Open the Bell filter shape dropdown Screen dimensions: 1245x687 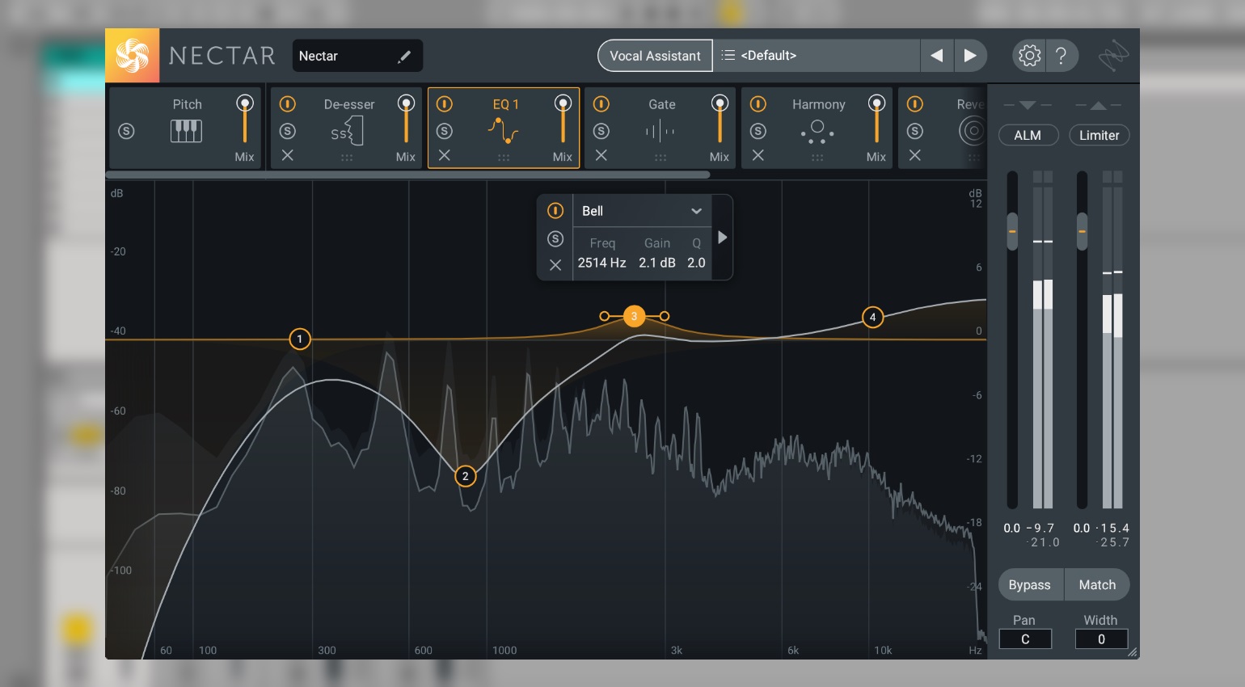[696, 211]
